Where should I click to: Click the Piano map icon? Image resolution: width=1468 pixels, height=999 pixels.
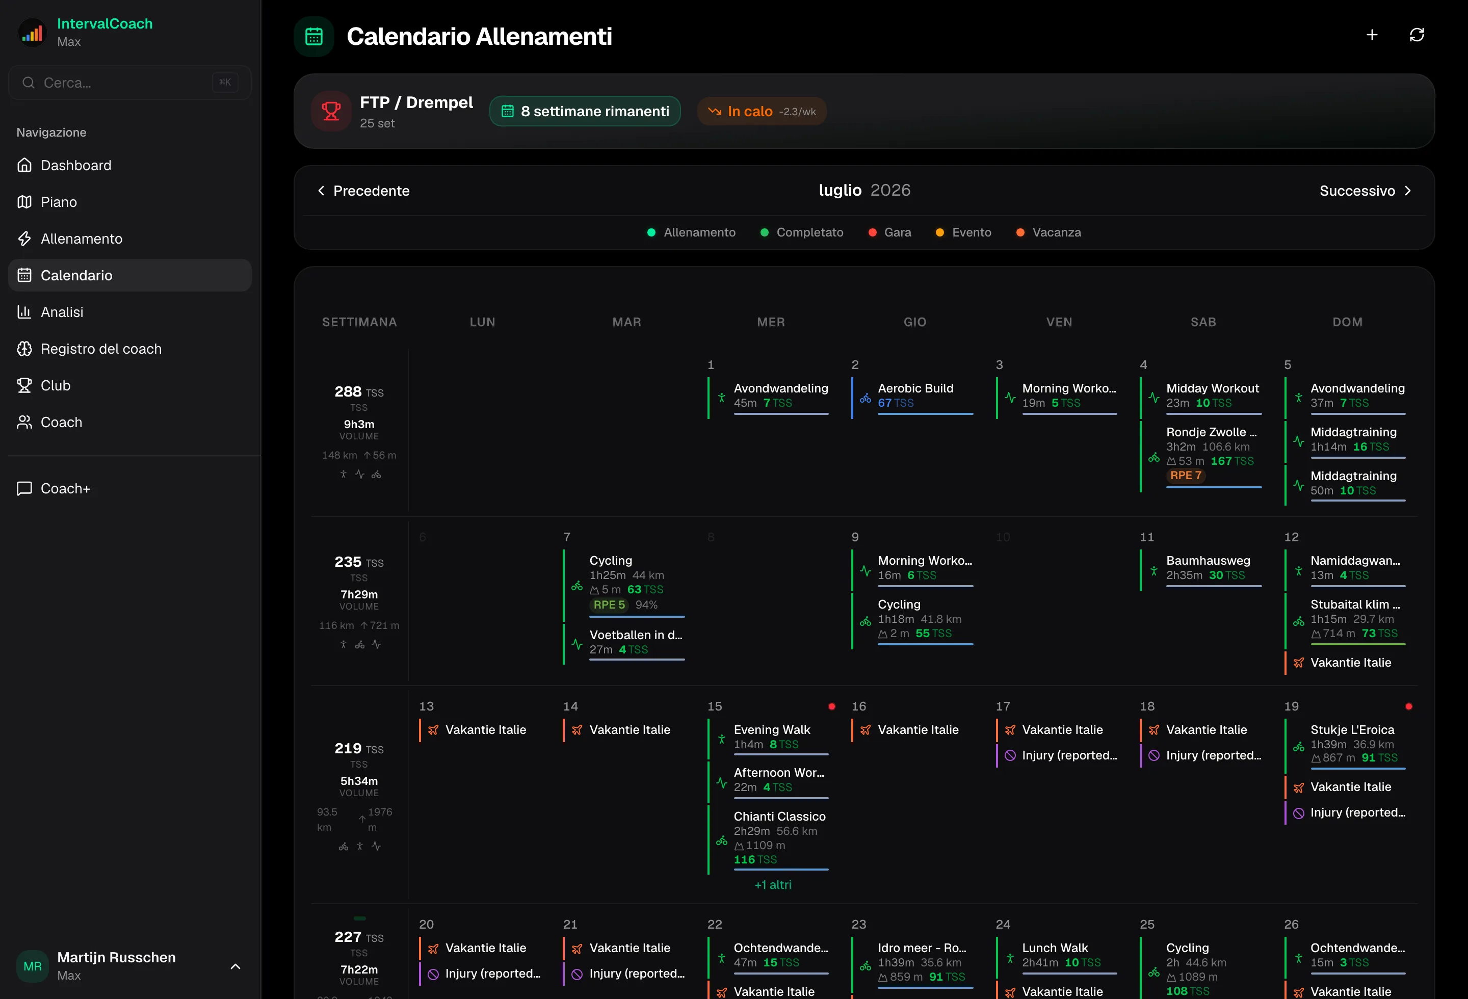[24, 202]
